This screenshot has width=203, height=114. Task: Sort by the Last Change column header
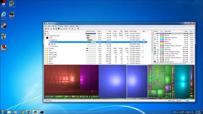coord(135,31)
